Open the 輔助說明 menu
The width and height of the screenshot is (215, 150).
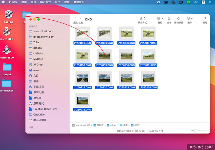tap(79, 2)
